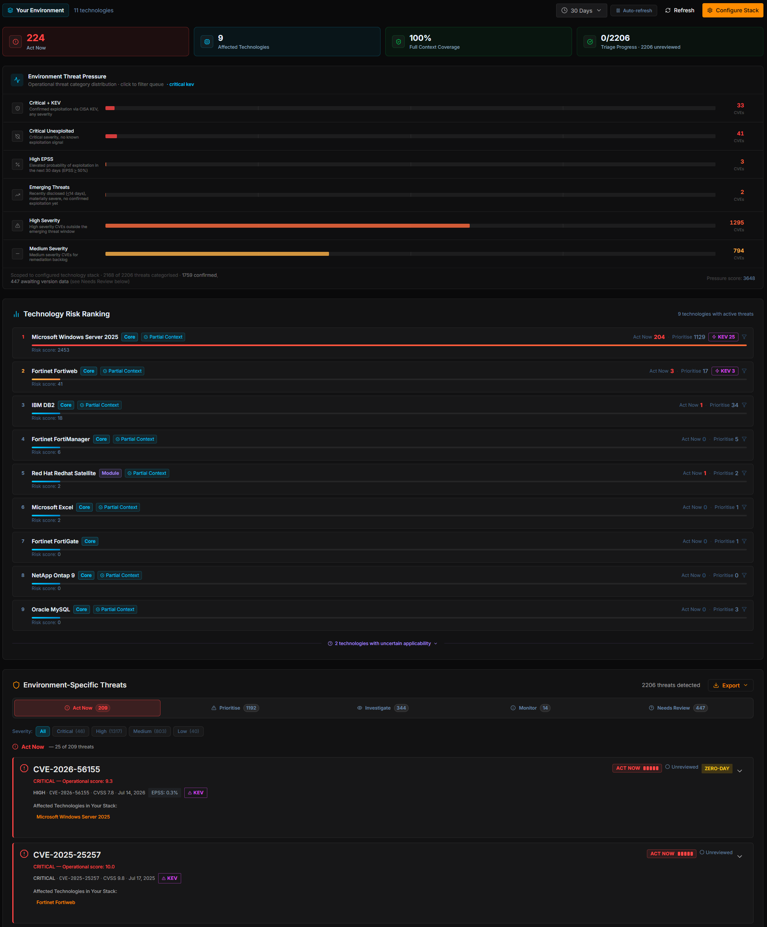Click the KEV badge on CVE-2025-25257
Viewport: 767px width, 927px height.
(x=169, y=878)
